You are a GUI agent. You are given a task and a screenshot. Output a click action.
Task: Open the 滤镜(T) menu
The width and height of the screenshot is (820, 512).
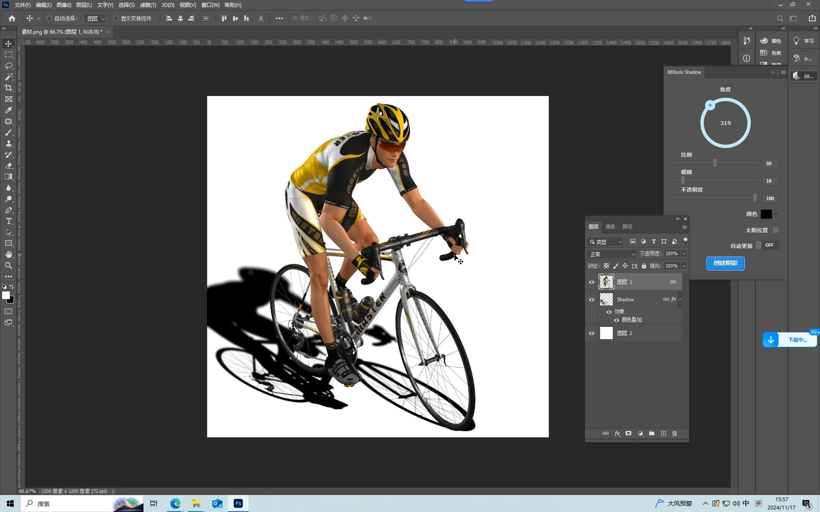(148, 5)
